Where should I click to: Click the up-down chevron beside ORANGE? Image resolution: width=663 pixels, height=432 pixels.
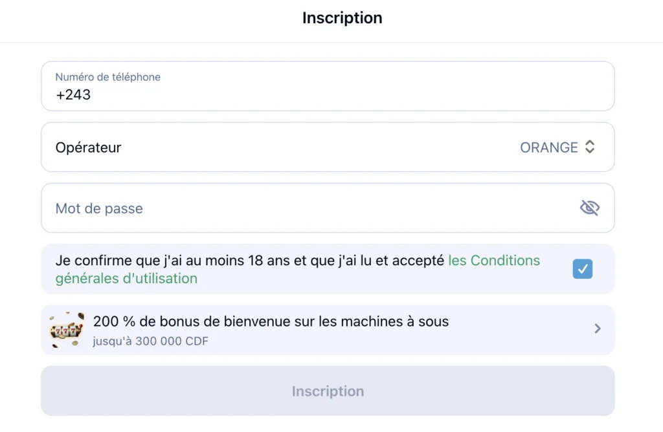tap(590, 147)
